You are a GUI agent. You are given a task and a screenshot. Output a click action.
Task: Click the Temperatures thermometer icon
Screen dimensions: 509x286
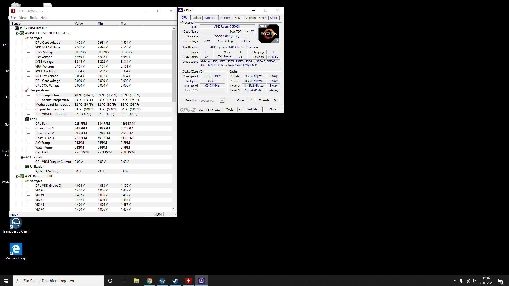(27, 90)
